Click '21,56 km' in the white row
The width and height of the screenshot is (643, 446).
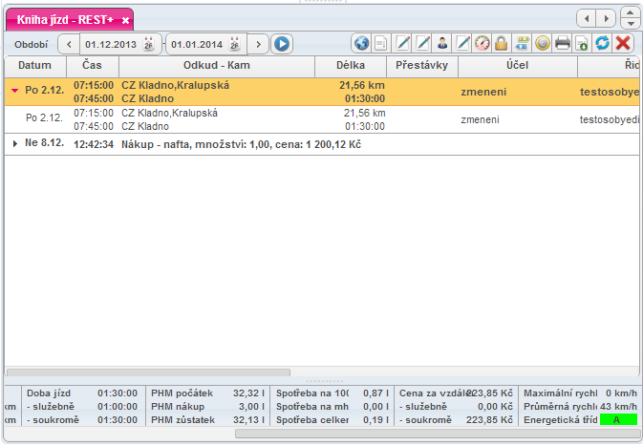pos(365,113)
